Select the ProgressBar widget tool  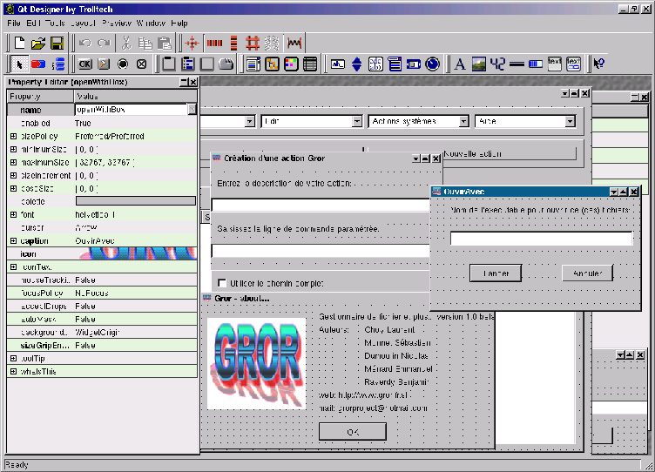536,64
